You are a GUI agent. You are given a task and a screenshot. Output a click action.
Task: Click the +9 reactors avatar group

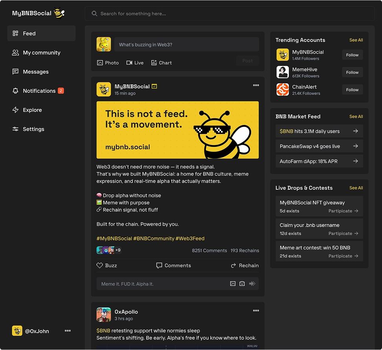[x=109, y=250]
